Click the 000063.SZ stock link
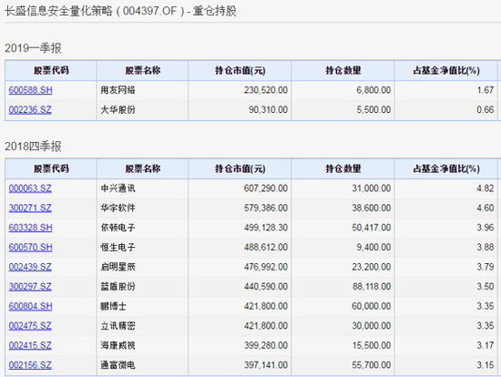501x377 pixels. pyautogui.click(x=30, y=188)
